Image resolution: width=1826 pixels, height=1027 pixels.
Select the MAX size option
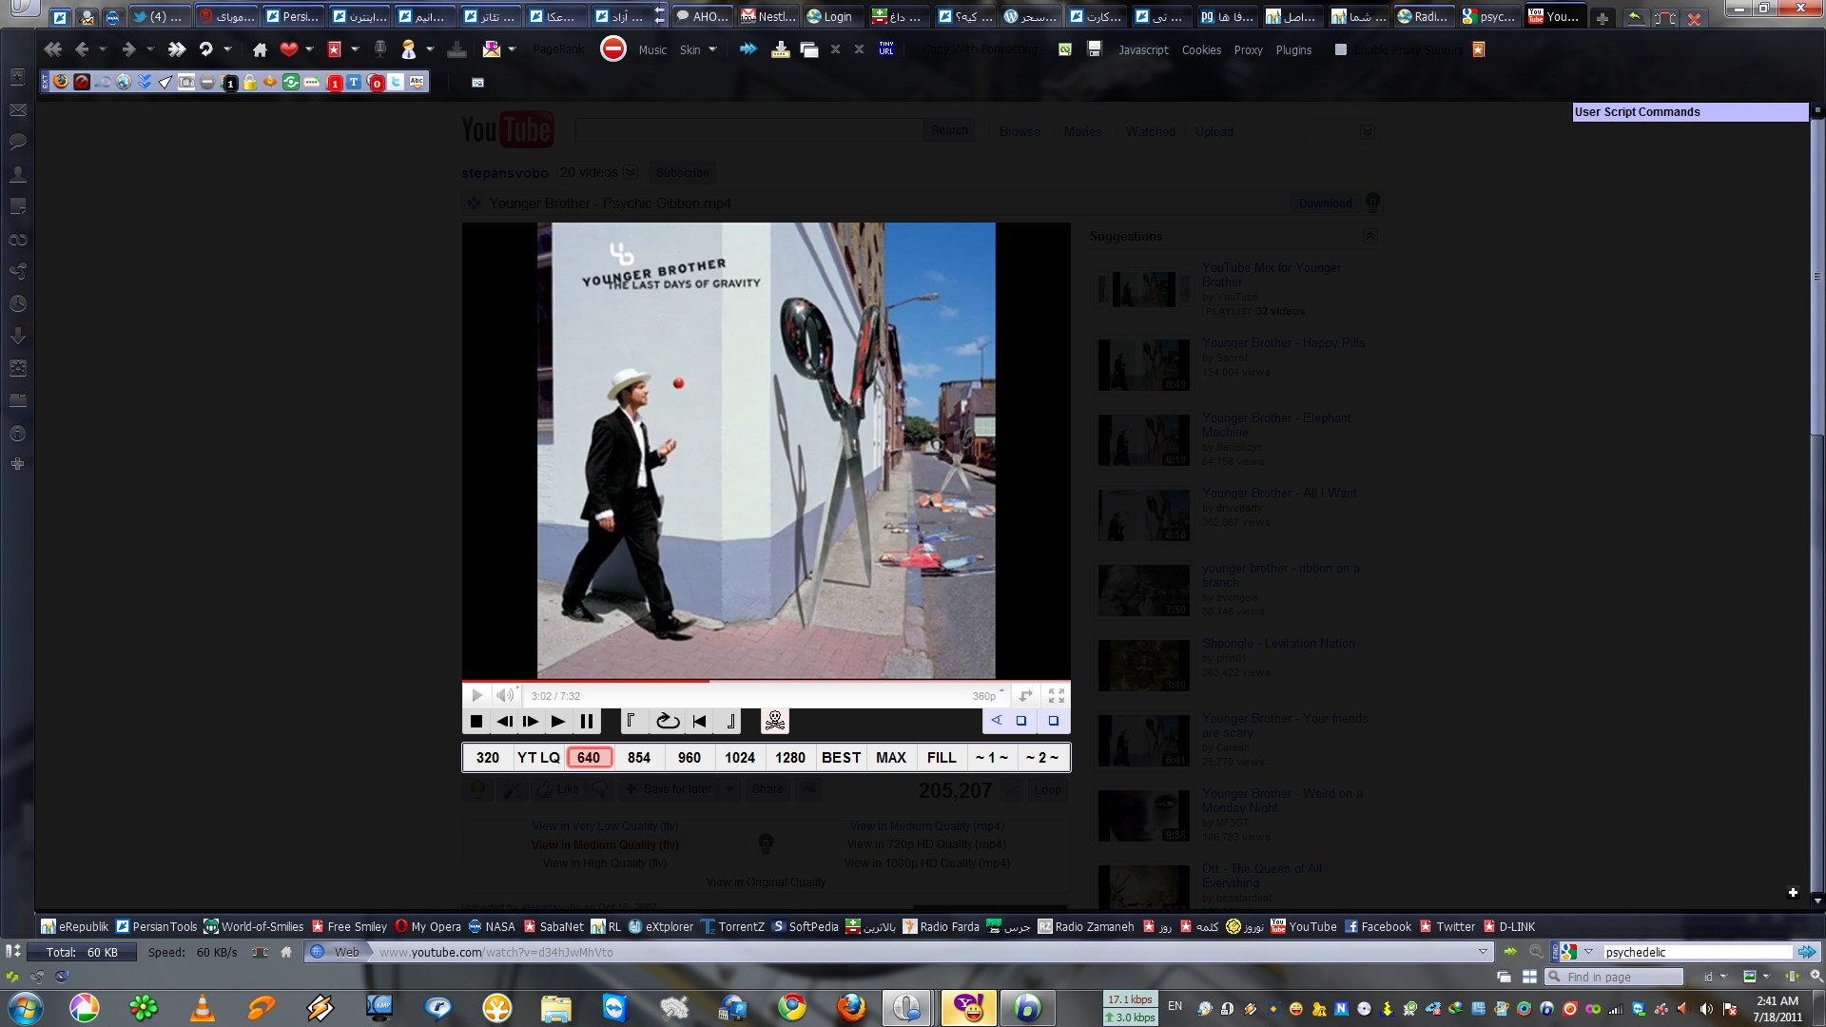tap(891, 758)
